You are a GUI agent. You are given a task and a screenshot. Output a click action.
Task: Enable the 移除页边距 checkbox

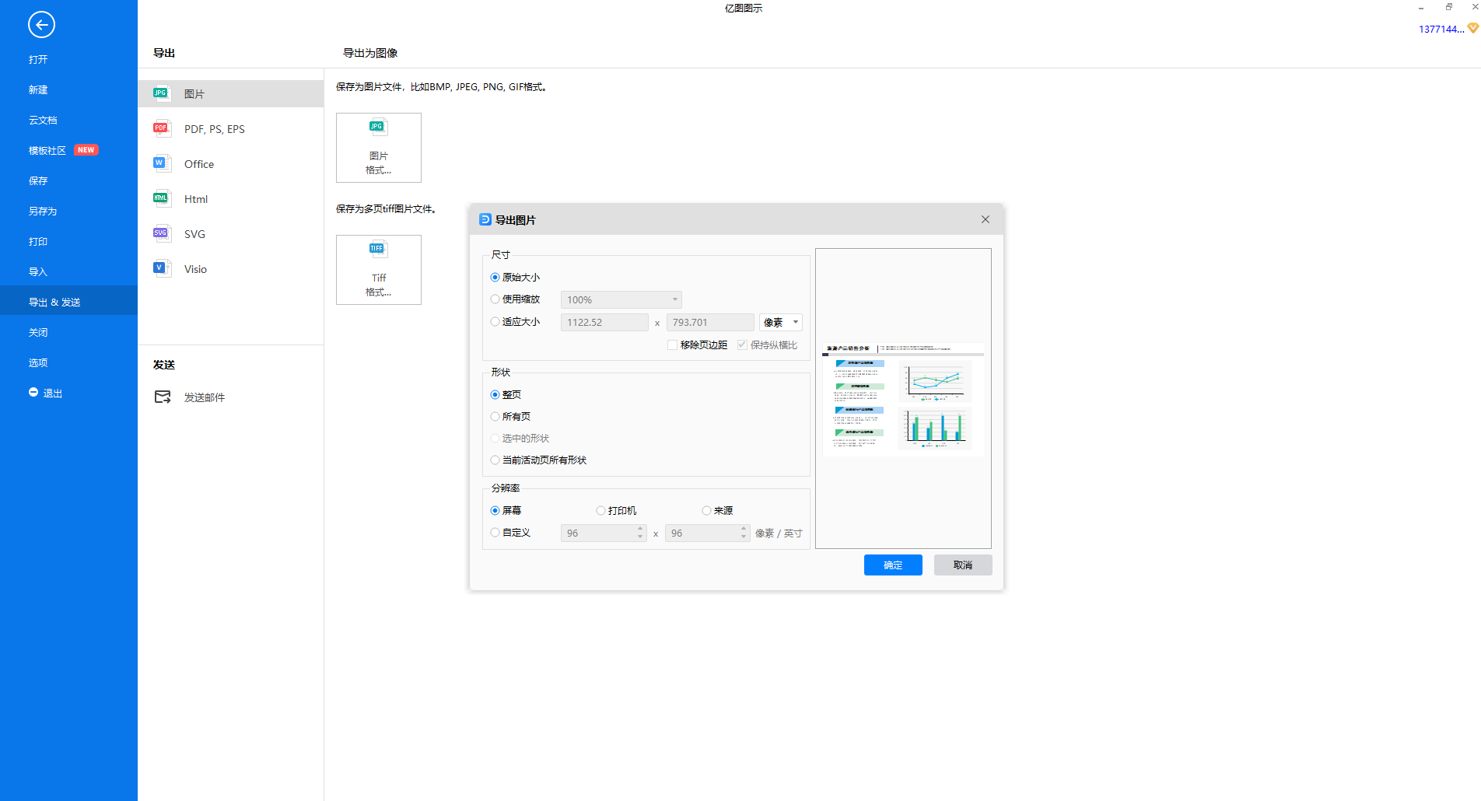(x=672, y=345)
